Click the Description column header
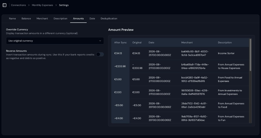The width and height of the screenshot is (261, 138). coord(225,43)
